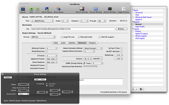Enable No DCT-Decimate checkbox
This screenshot has height=105, width=169.
pos(122,51)
